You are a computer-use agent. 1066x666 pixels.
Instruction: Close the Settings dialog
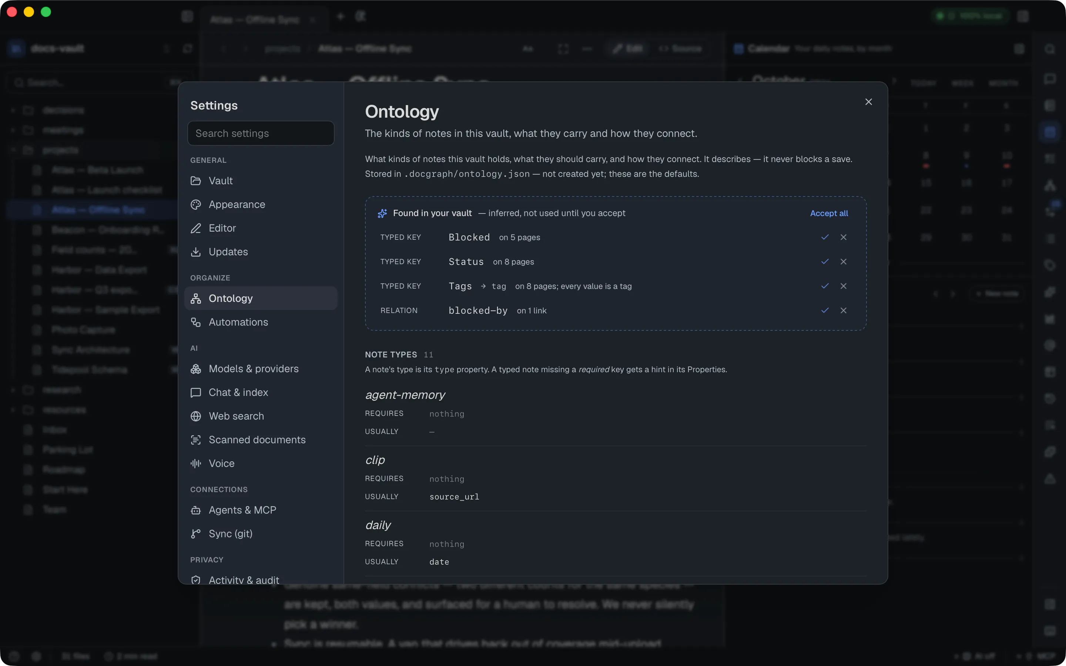(868, 102)
